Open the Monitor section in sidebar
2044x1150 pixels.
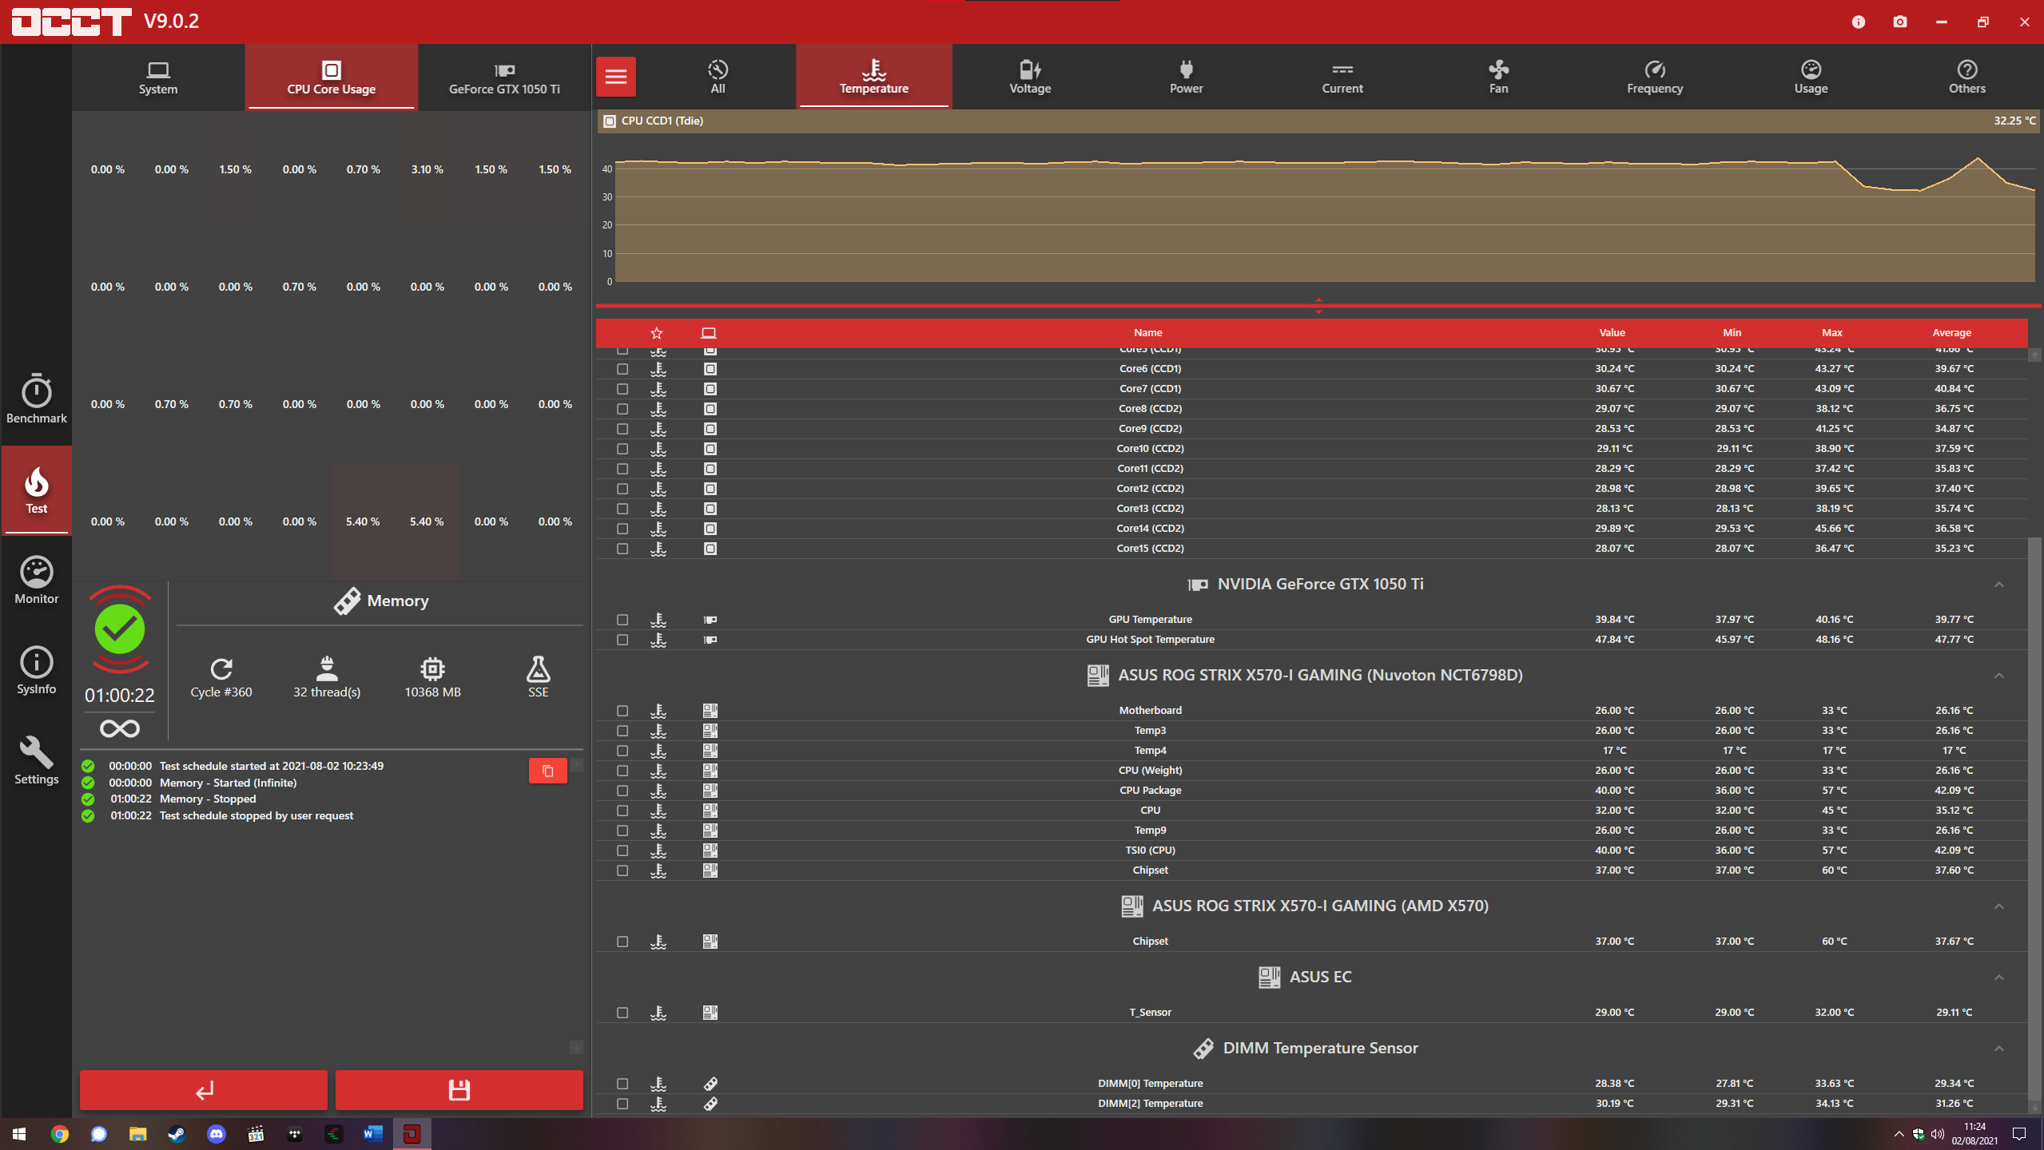pos(36,580)
